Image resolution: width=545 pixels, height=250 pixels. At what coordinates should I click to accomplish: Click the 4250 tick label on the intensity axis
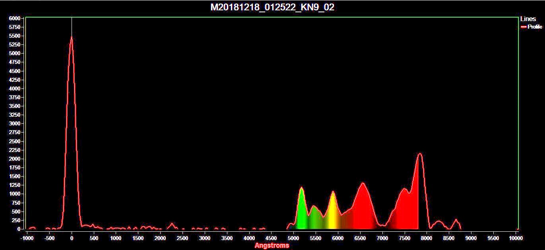(14, 79)
